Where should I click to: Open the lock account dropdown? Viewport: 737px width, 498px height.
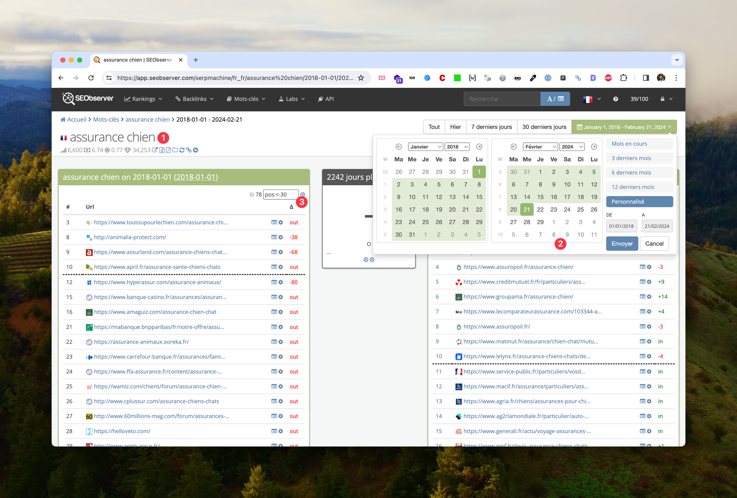[667, 99]
